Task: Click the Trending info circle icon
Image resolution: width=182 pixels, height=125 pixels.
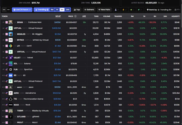Action: click(47, 10)
